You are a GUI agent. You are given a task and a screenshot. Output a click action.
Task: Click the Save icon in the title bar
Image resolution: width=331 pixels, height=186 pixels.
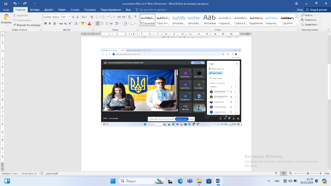5,3
